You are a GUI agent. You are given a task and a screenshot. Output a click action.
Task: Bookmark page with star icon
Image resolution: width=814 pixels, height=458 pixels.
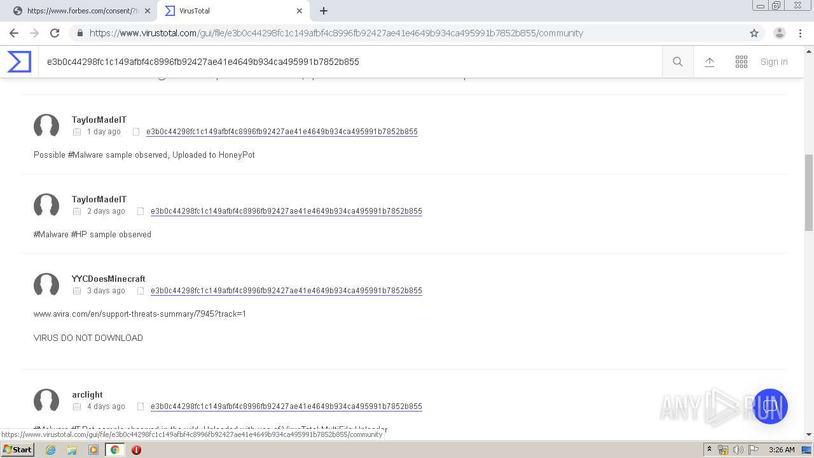coord(754,33)
